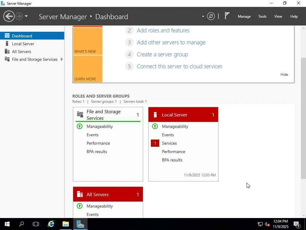Click the All Servers tile icon
The image size is (306, 230).
(x=80, y=194)
